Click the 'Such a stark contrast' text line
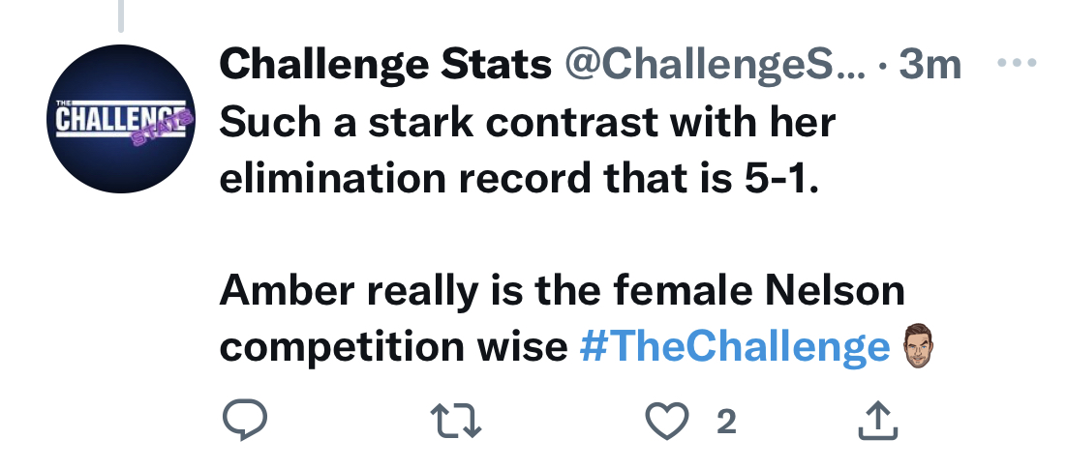 (x=528, y=123)
